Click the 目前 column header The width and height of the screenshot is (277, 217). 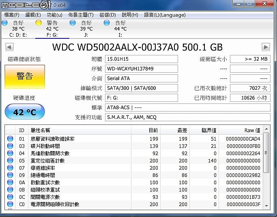(x=146, y=131)
